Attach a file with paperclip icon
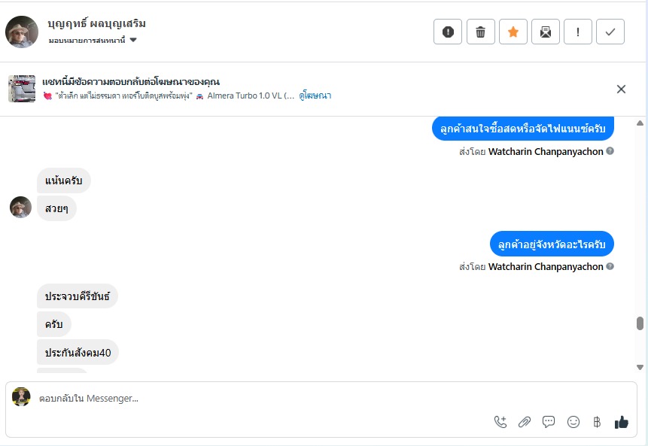Screen dimensions: 648x446 tap(525, 422)
